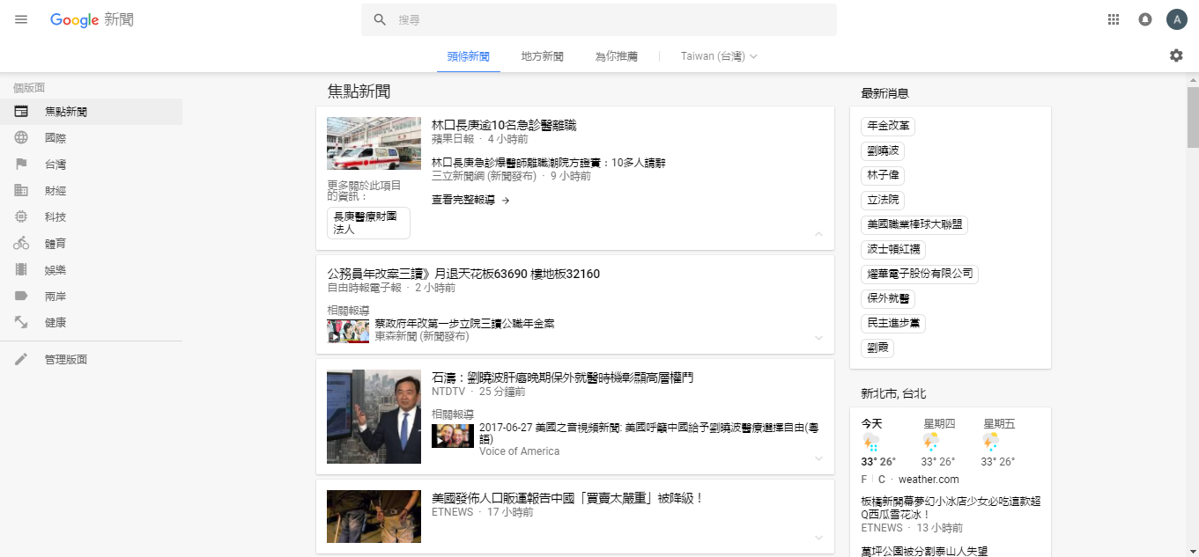Click the 體育 bicycle icon in sidebar
Viewport: 1199px width, 557px height.
(x=21, y=244)
